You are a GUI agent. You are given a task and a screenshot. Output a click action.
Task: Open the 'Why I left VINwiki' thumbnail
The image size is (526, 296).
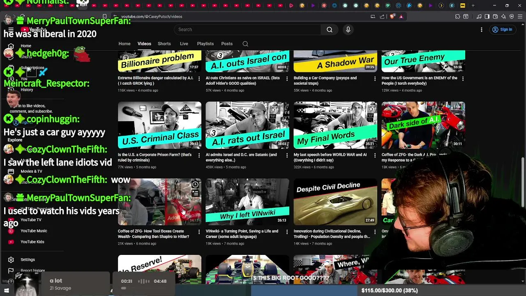pos(247,201)
